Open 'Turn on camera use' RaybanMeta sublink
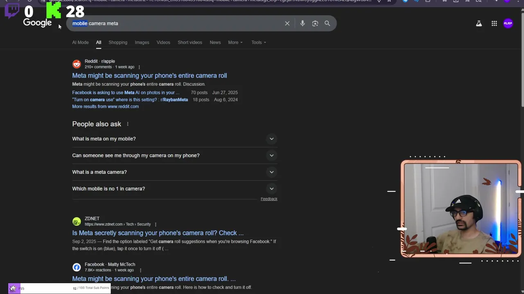Viewport: 524px width, 294px height. pos(130,100)
